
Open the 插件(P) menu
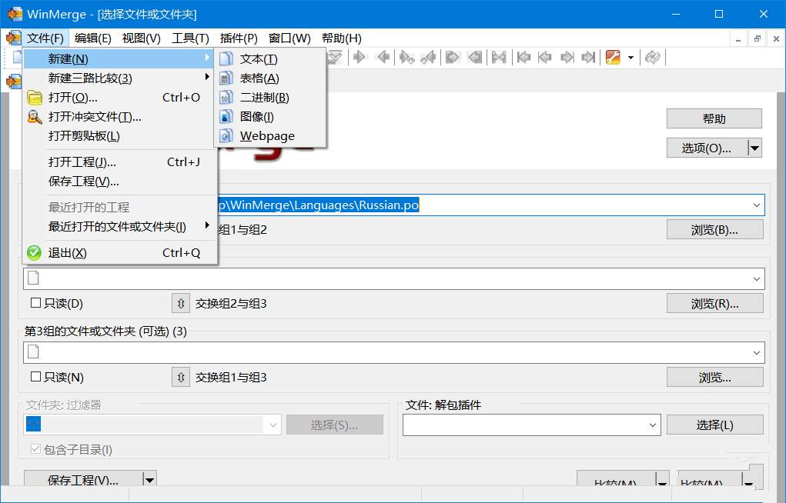(237, 38)
